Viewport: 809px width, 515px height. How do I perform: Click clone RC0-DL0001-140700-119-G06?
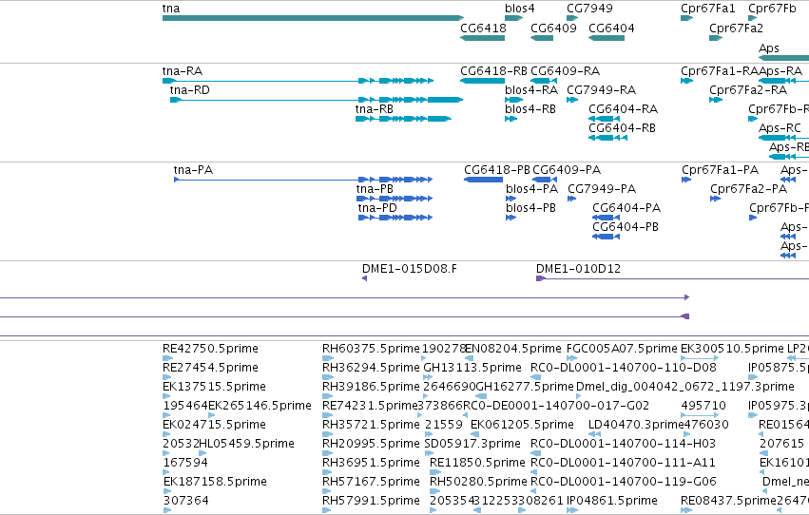pyautogui.click(x=624, y=482)
